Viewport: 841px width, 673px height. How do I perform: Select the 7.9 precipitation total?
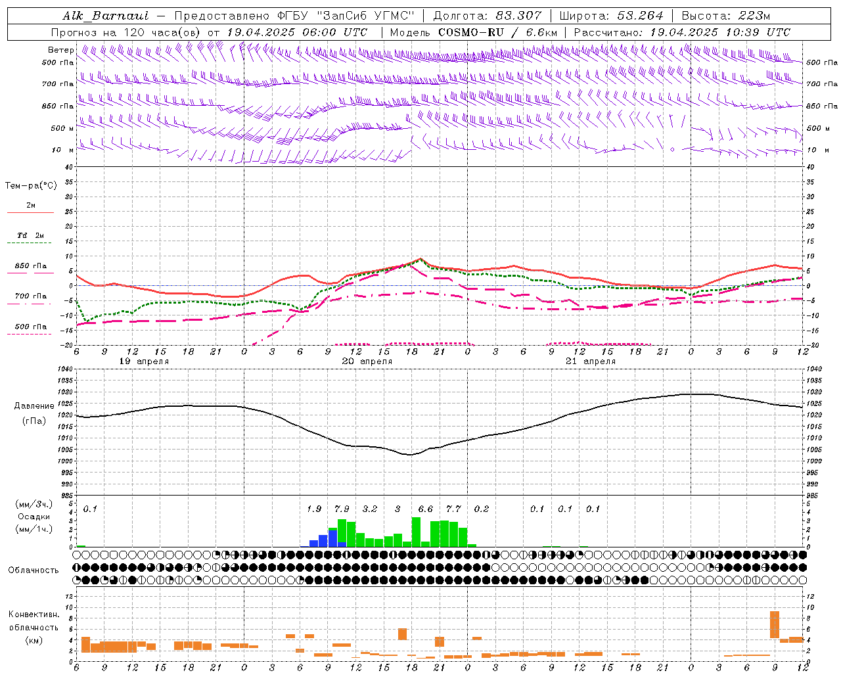(x=342, y=509)
